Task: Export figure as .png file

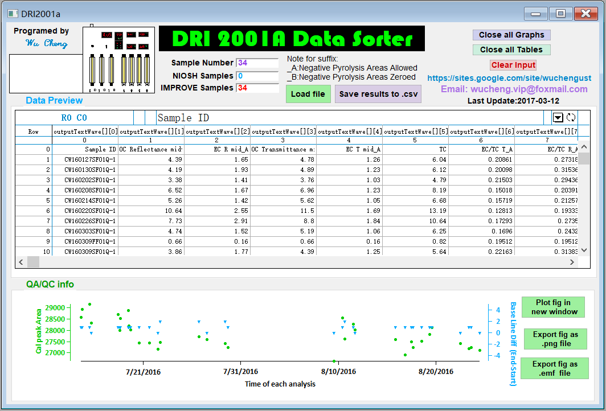Action: tap(556, 339)
